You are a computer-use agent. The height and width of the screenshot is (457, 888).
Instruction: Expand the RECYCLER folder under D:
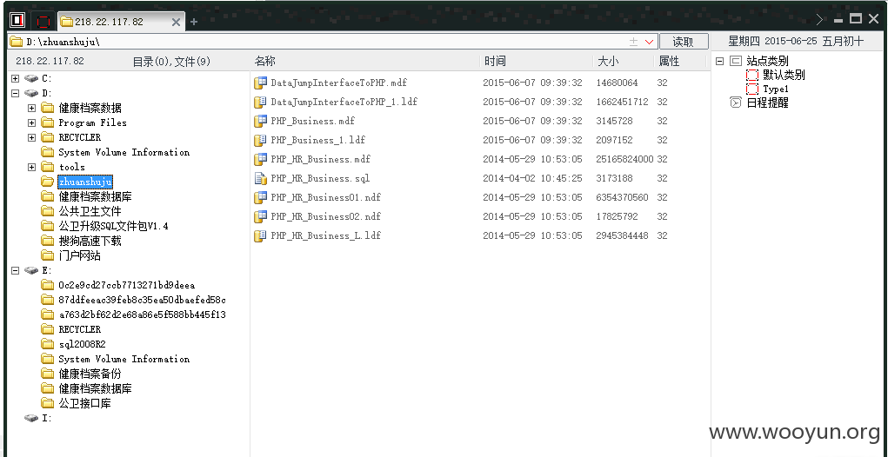31,137
